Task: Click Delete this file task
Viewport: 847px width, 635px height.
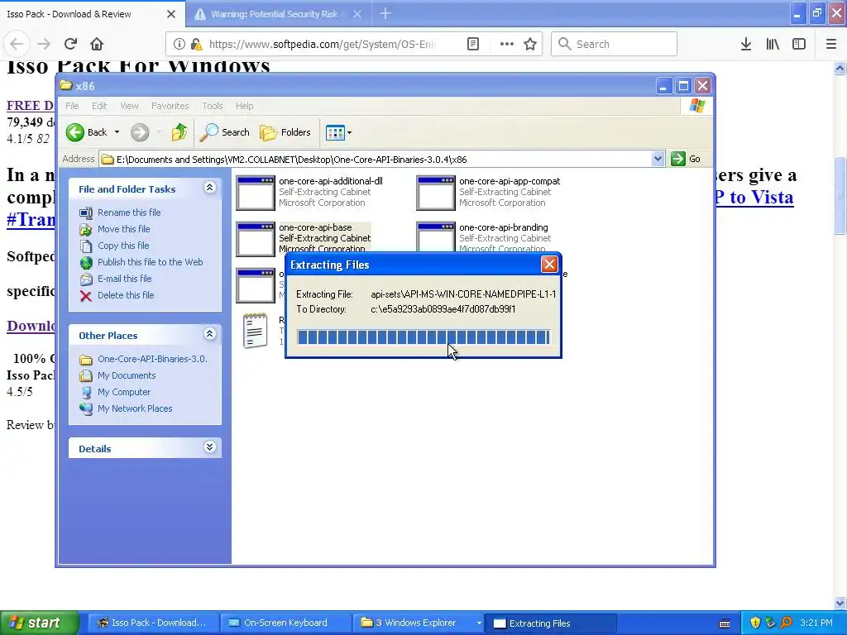Action: pyautogui.click(x=126, y=295)
